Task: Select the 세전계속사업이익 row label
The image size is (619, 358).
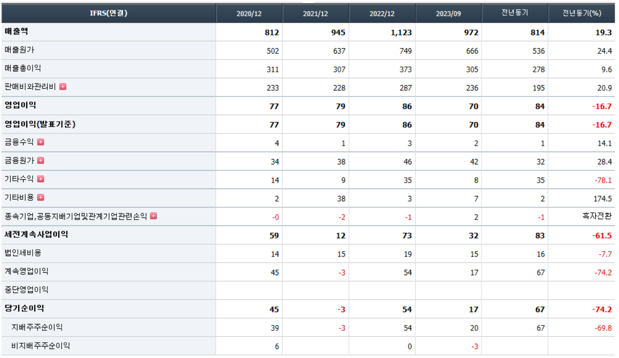Action: point(36,234)
